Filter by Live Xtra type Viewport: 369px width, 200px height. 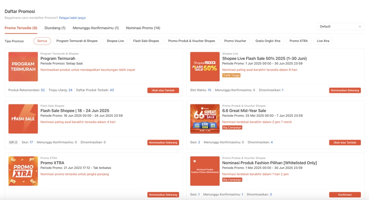[x=323, y=41]
